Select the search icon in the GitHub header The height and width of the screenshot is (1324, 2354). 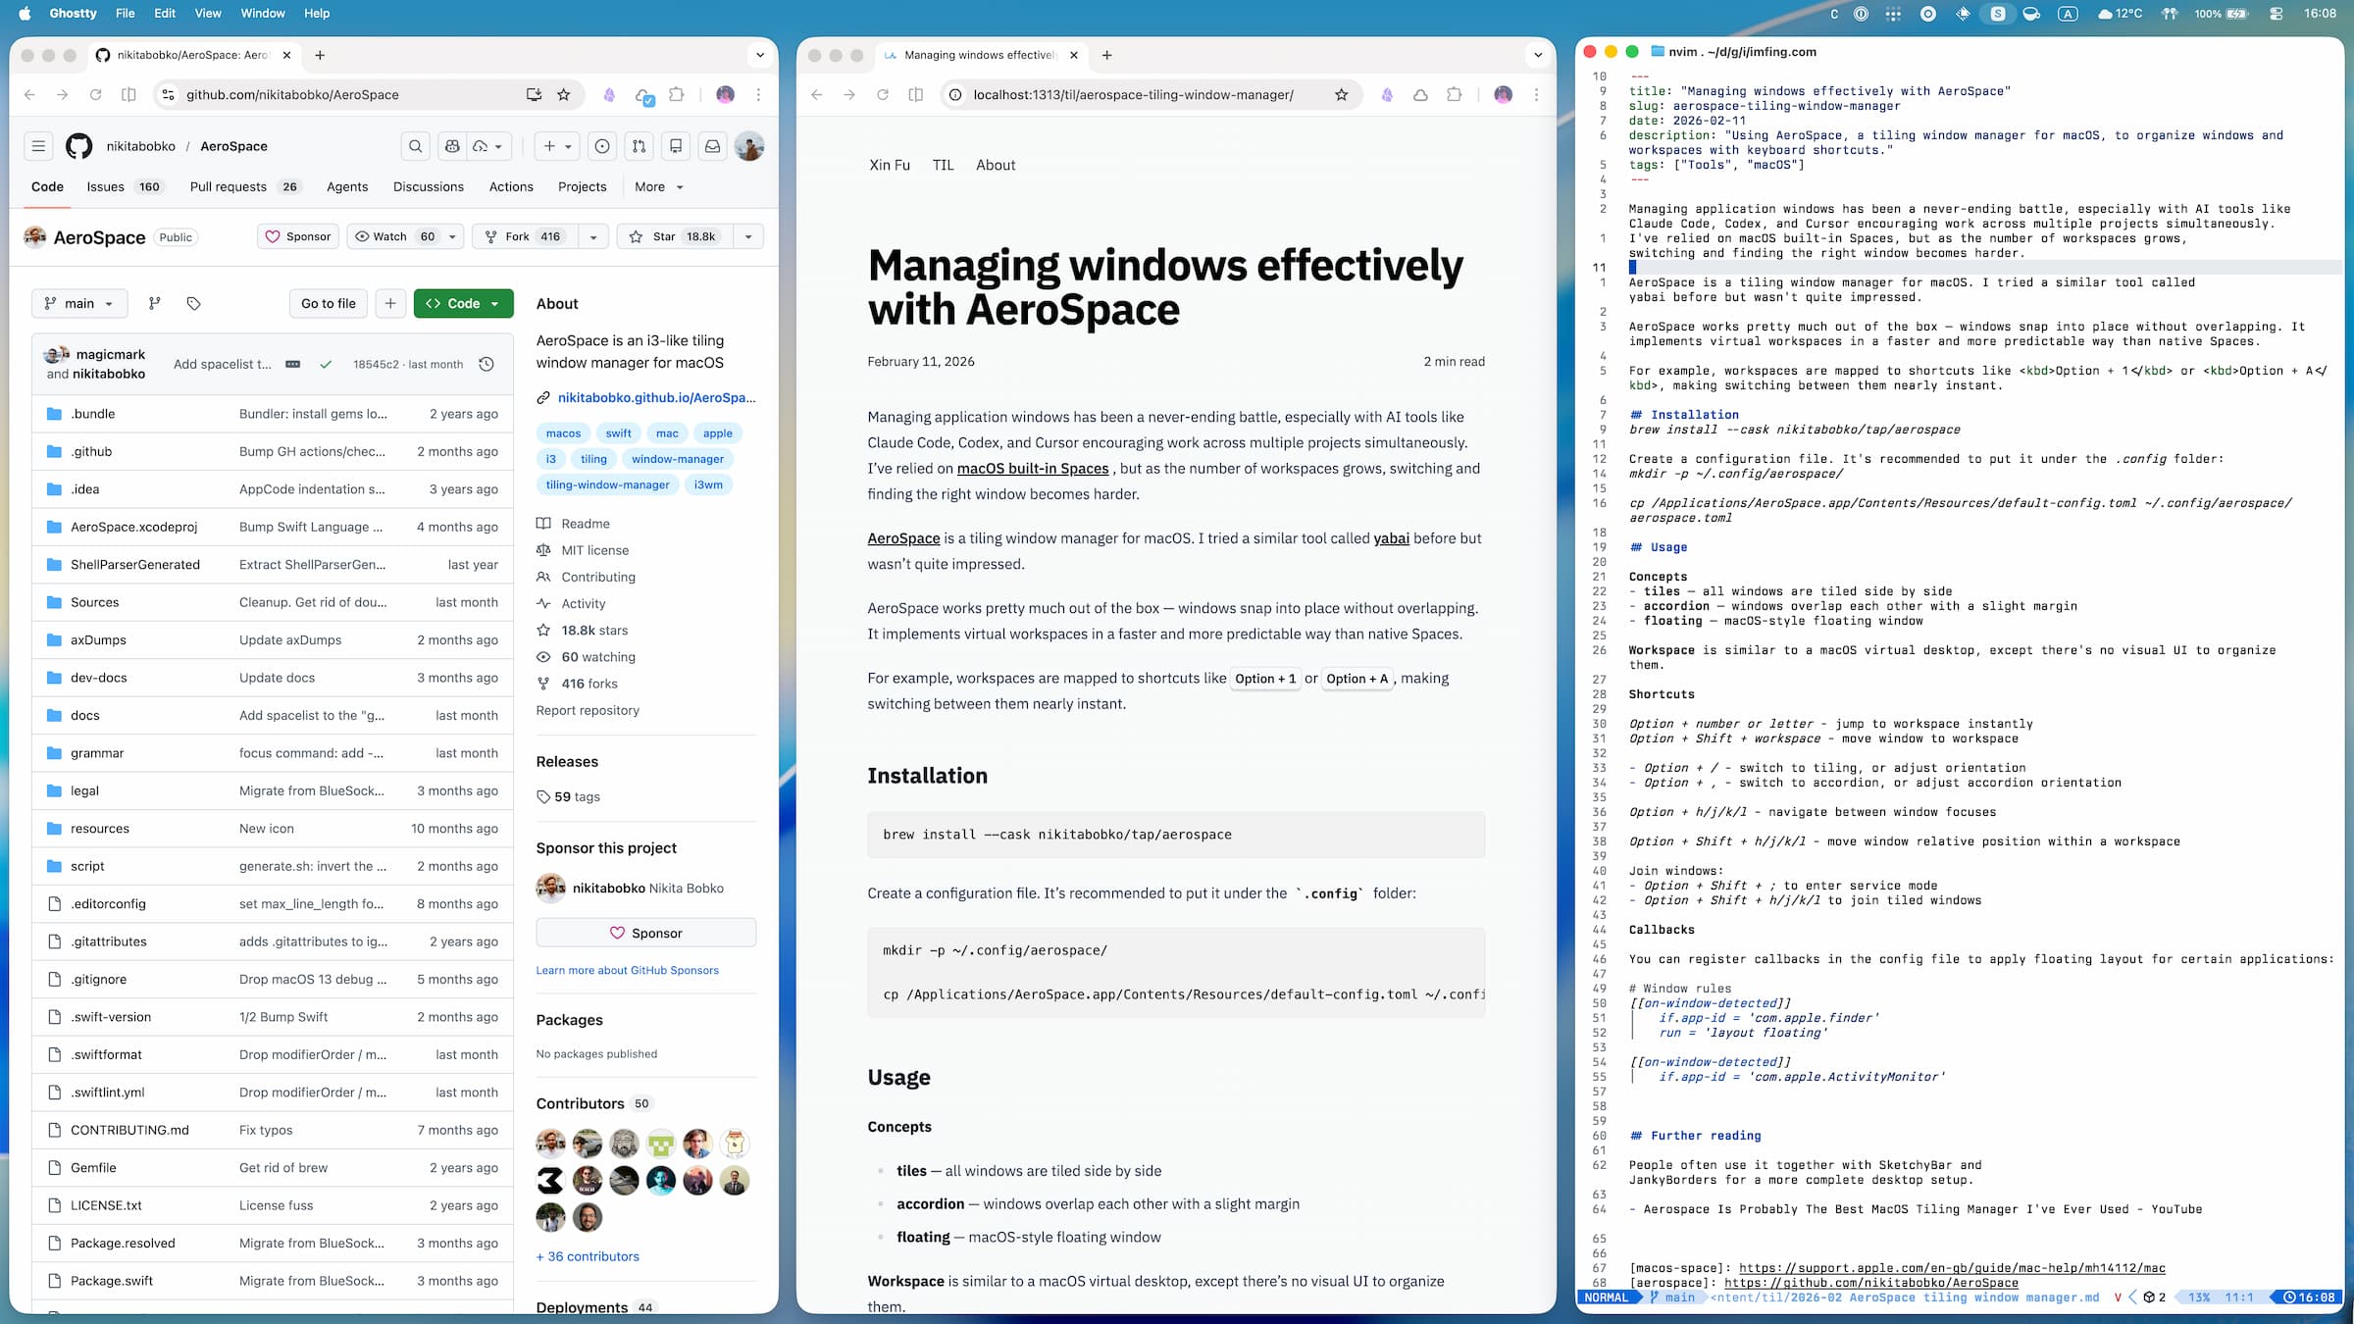coord(415,145)
